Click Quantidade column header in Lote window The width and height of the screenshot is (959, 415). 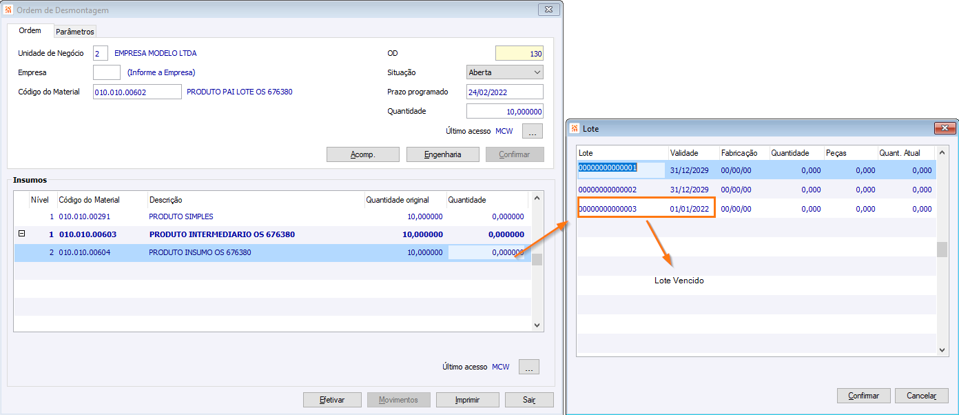(x=796, y=153)
